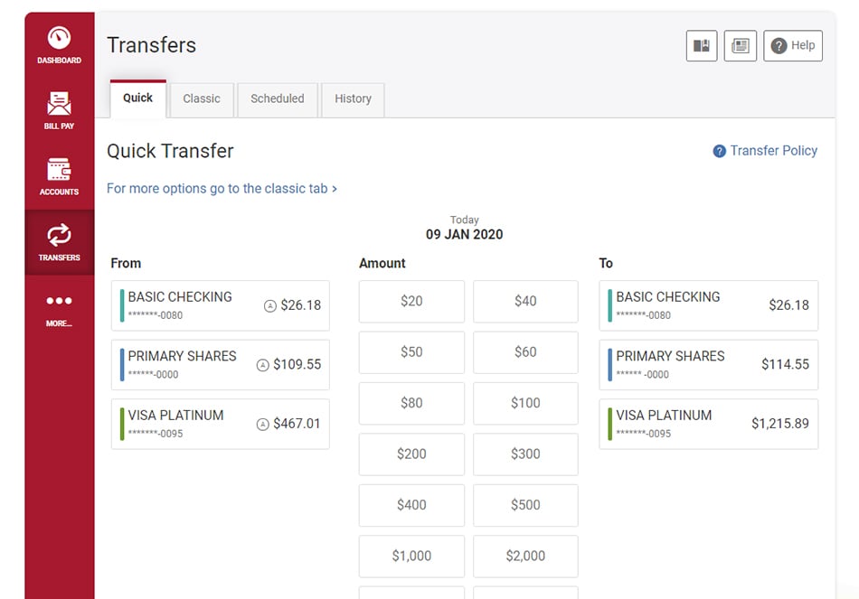Viewport: 859px width, 599px height.
Task: Open the Help button
Action: pos(793,45)
